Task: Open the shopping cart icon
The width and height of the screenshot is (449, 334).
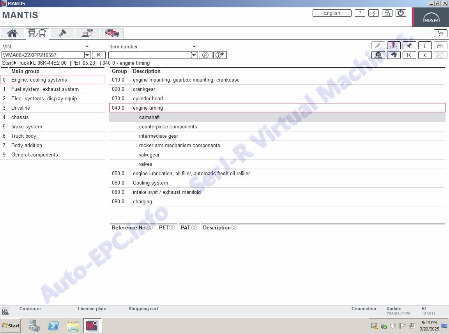Action: [440, 33]
